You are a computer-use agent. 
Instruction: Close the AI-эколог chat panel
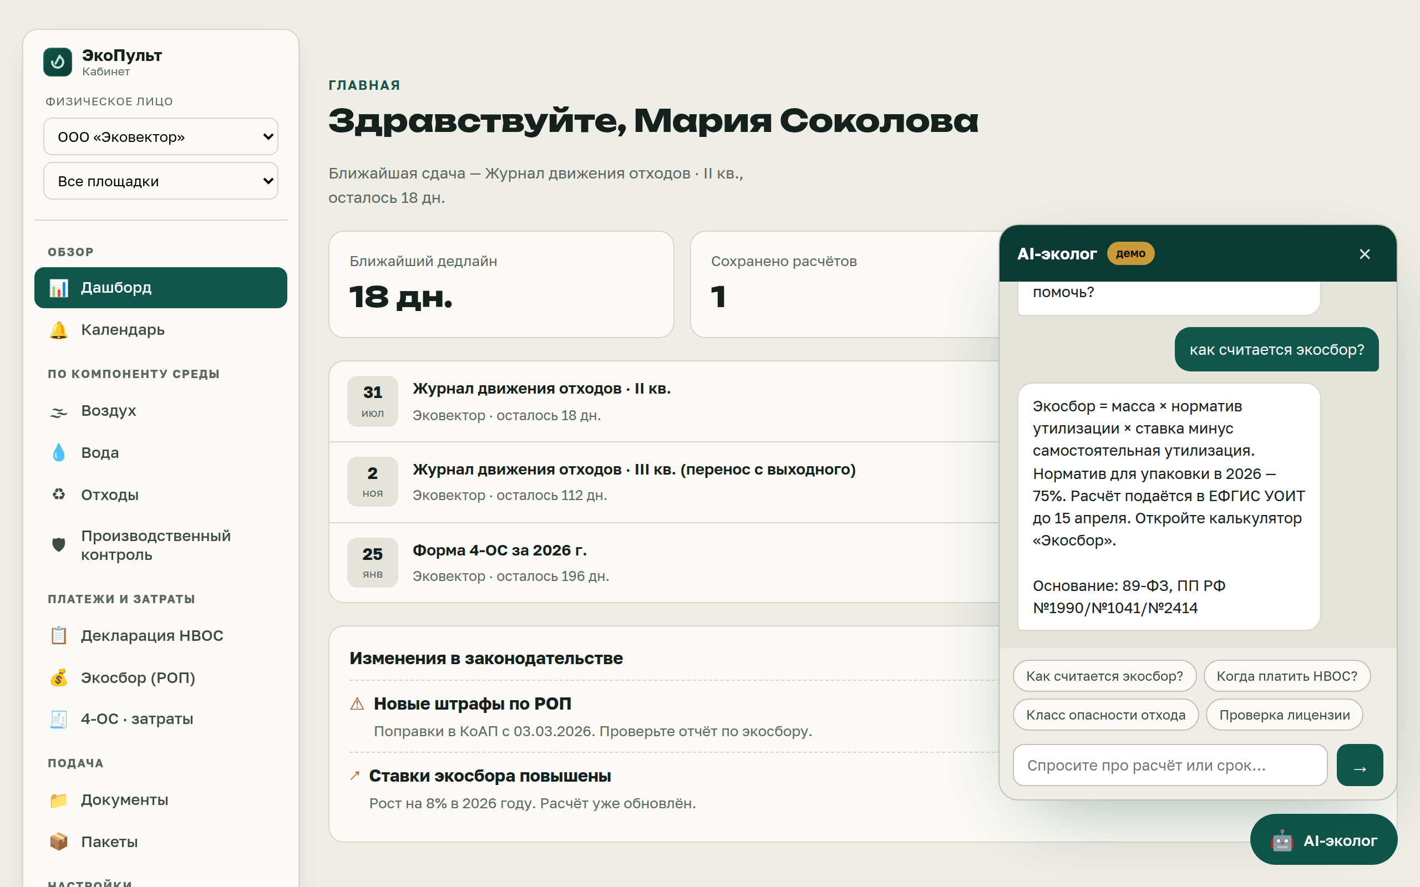tap(1365, 254)
